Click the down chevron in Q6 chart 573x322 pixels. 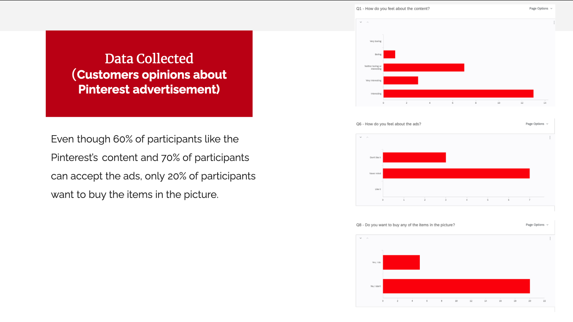(x=361, y=137)
